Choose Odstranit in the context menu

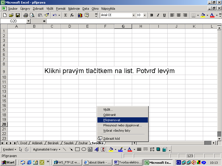[x=123, y=115]
